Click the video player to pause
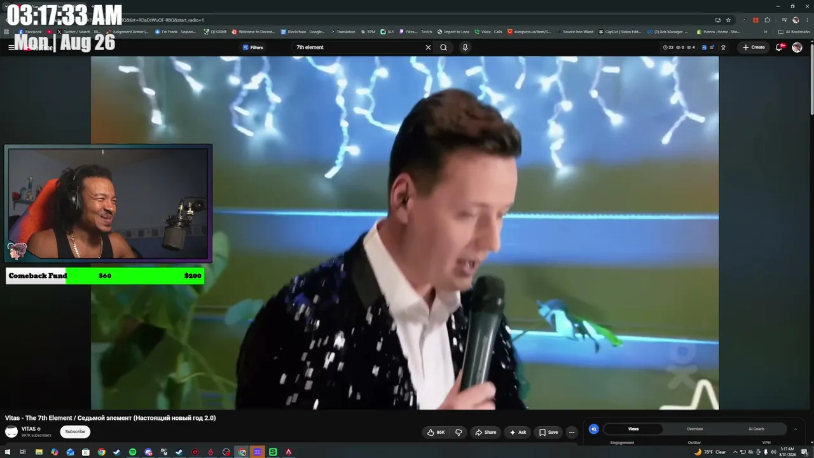Viewport: 814px width, 458px height. [x=404, y=233]
